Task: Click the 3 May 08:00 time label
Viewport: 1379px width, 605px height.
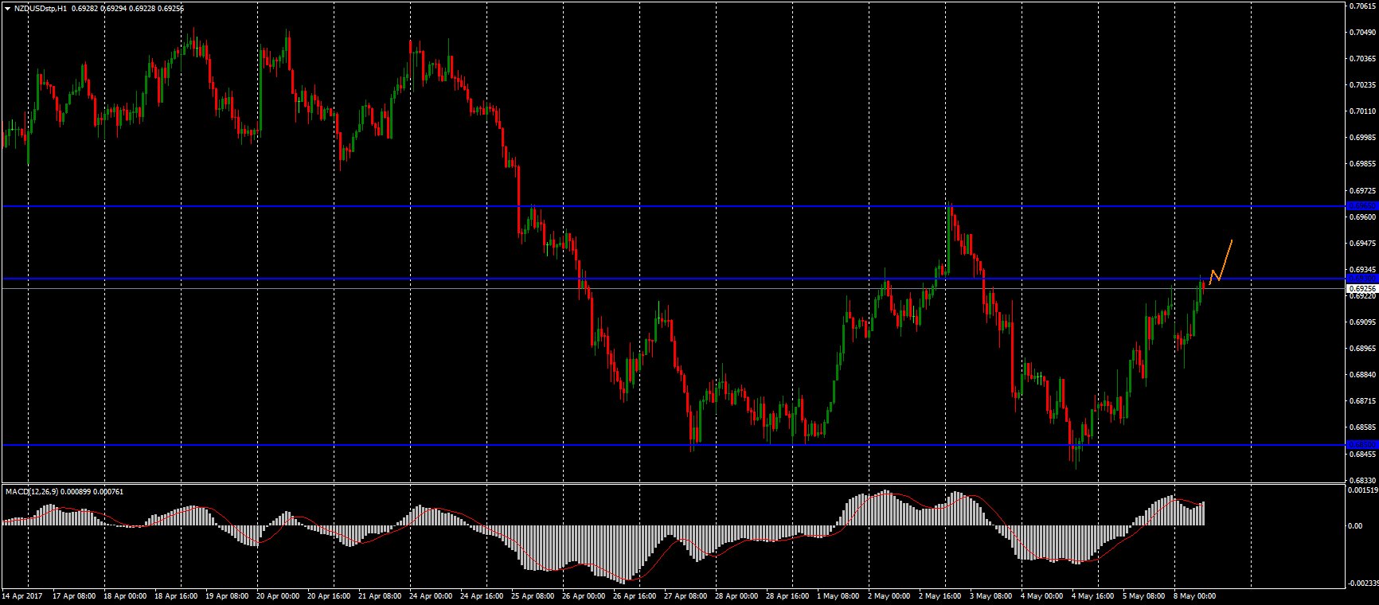Action: [991, 595]
